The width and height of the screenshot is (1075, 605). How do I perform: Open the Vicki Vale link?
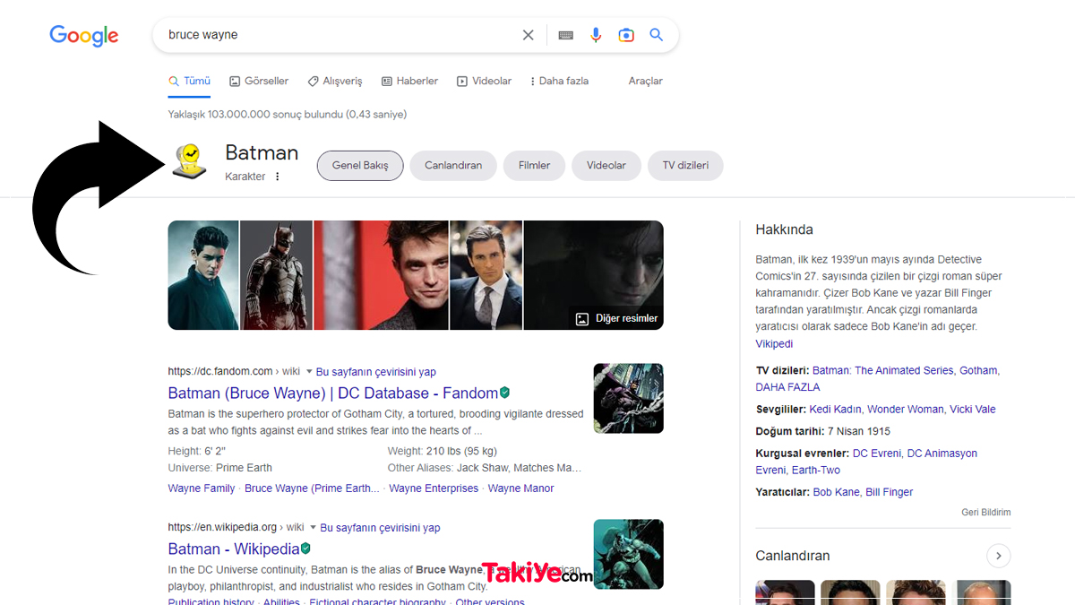coord(973,410)
